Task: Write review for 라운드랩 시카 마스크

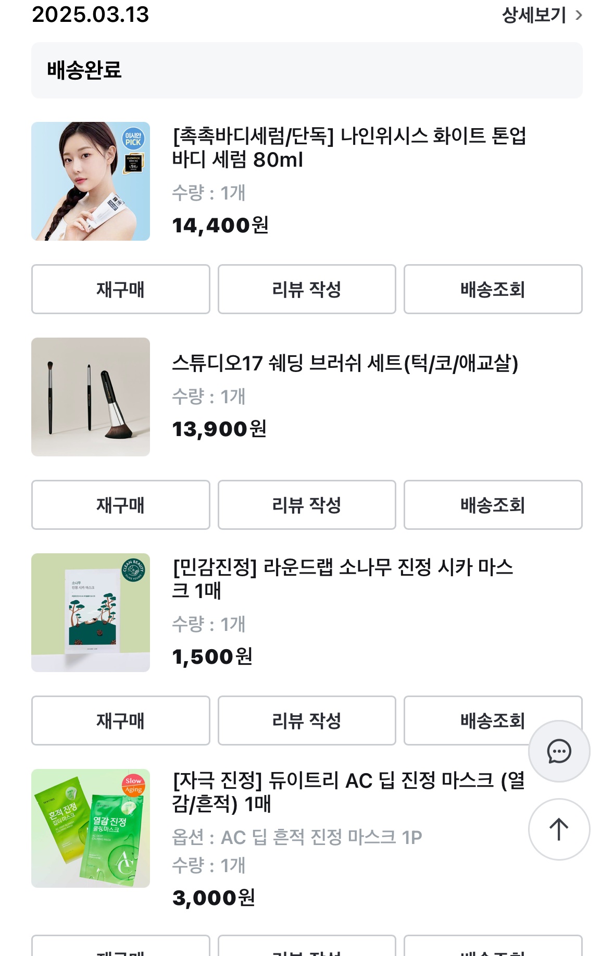Action: (307, 721)
